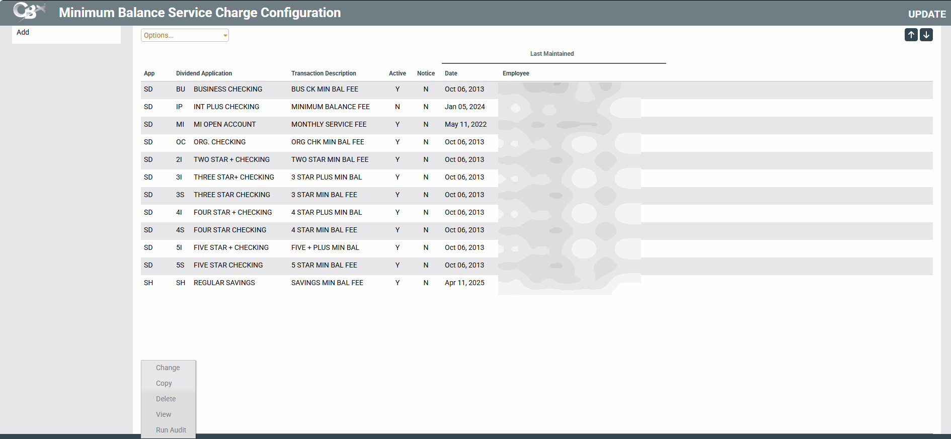Click the Transaction Description column header
The width and height of the screenshot is (951, 439).
click(324, 73)
